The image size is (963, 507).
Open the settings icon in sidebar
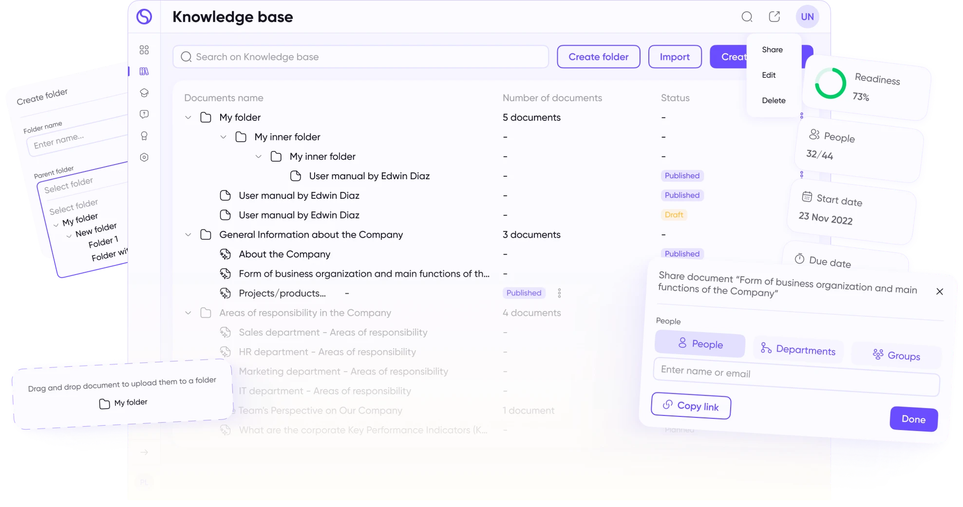(144, 157)
